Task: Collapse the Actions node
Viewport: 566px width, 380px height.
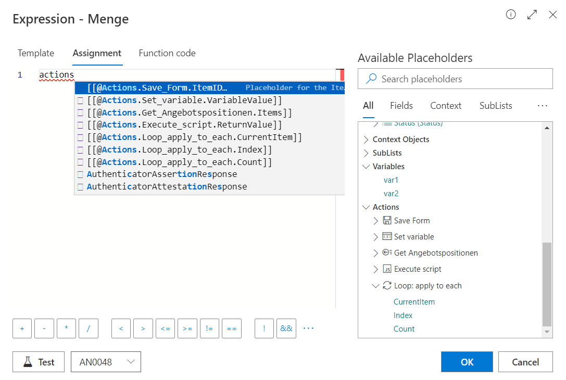Action: coord(366,207)
